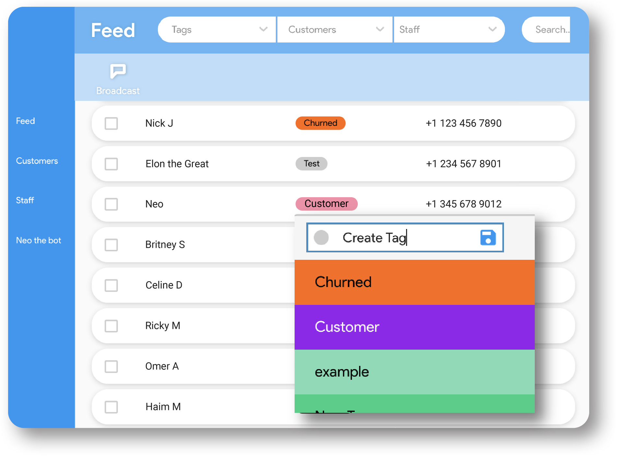Open the Tags filter dropdown
This screenshot has width=620, height=457.
coord(217,30)
